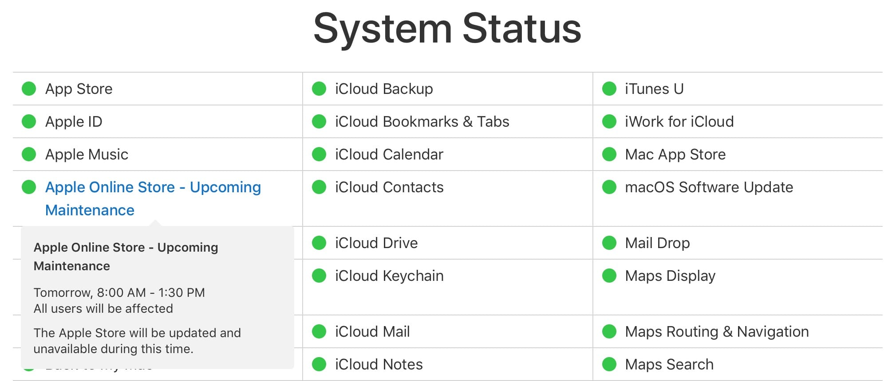This screenshot has width=892, height=381.
Task: Select the iTunes U service label
Action: pos(654,89)
